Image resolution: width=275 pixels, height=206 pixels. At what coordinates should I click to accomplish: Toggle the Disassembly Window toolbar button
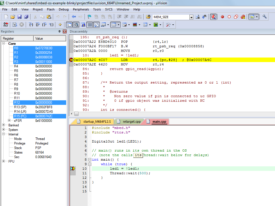click(x=76, y=25)
